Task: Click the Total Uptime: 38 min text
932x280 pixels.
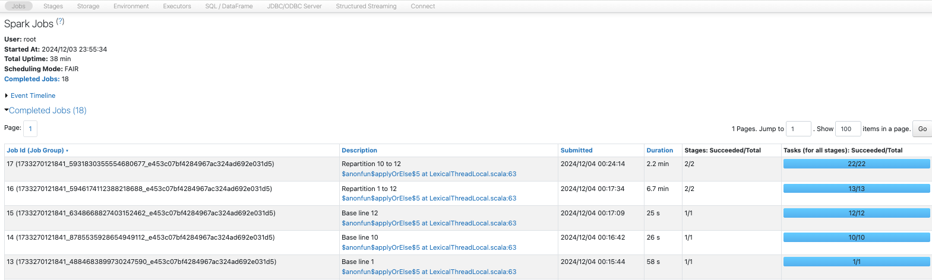Action: [37, 59]
